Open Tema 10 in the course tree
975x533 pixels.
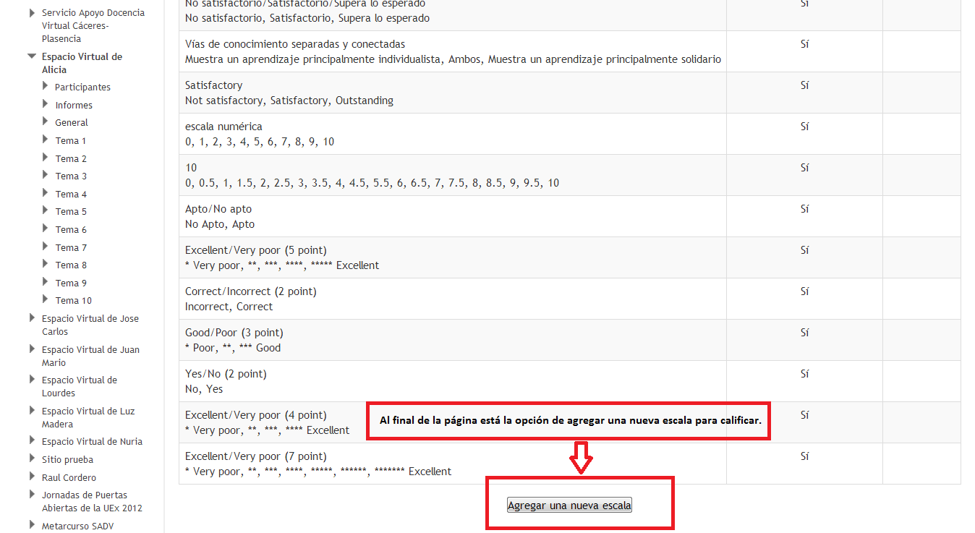[x=73, y=301]
